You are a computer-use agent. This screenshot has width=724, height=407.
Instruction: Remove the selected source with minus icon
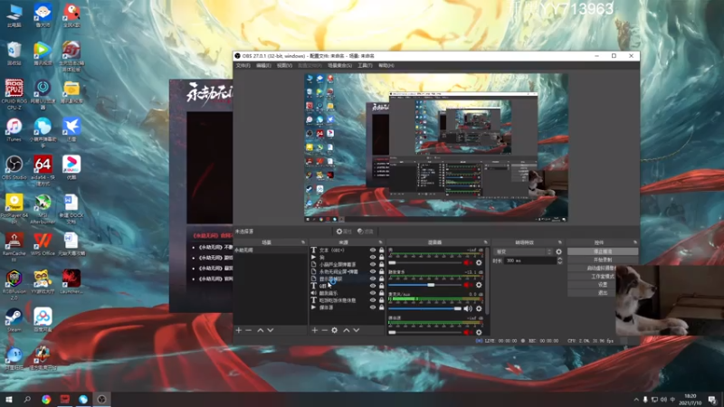324,330
